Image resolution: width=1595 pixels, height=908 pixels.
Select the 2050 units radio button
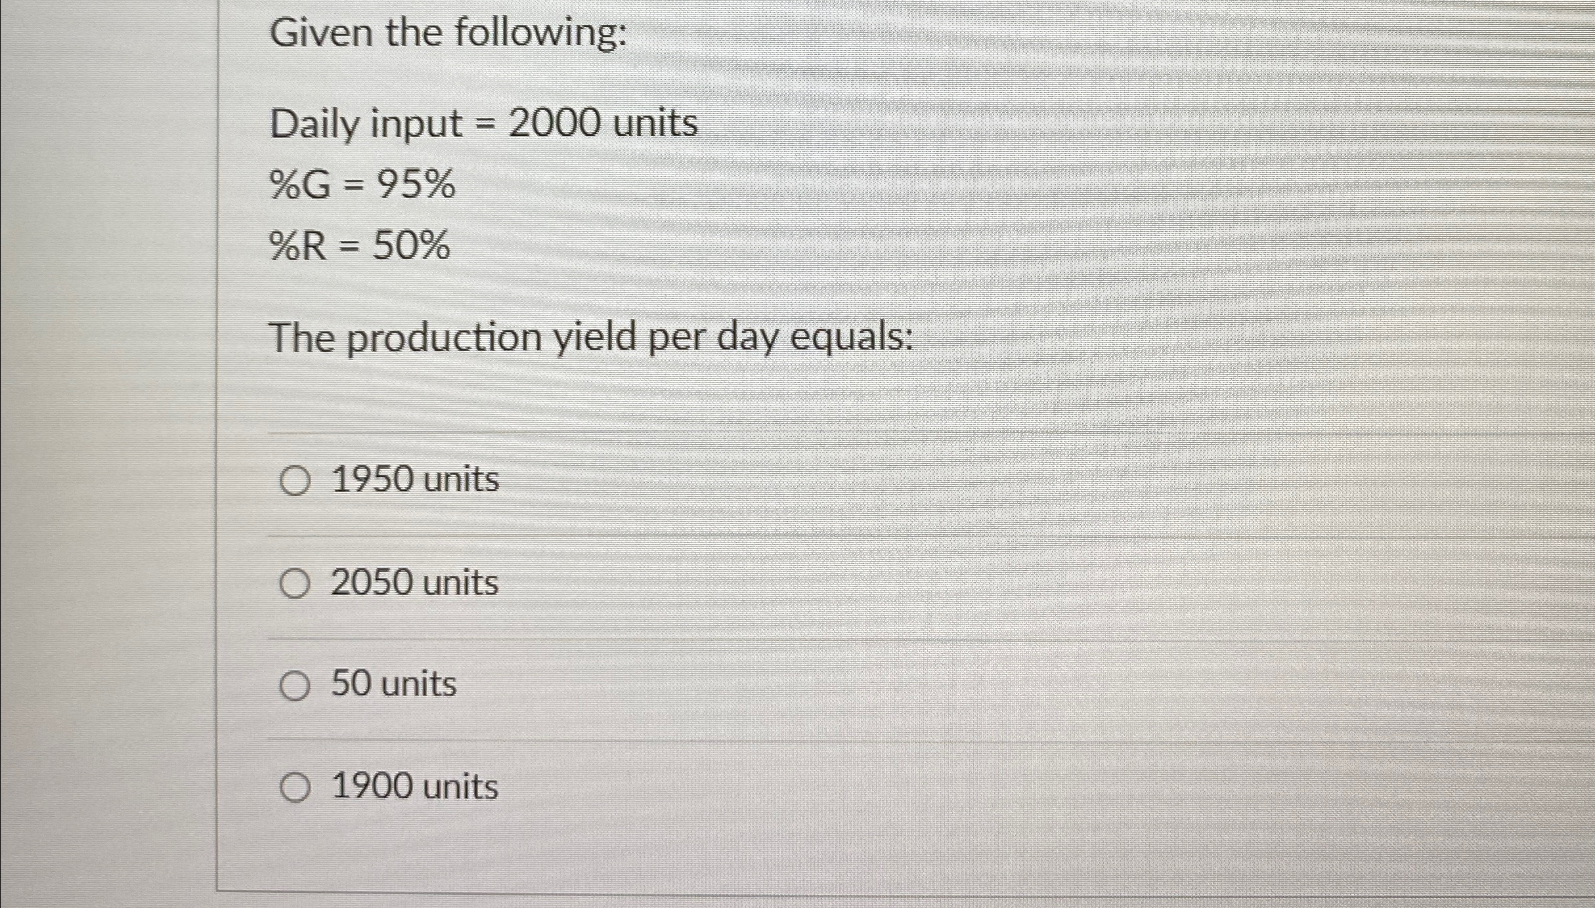pyautogui.click(x=297, y=583)
